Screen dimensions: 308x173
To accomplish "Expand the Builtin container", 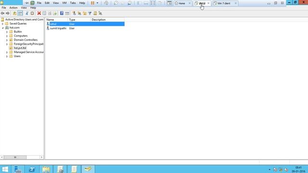I will [7, 32].
